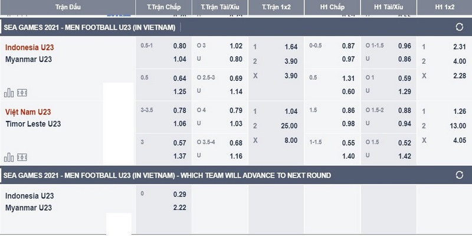Refresh the SEA Games 2021 Men Football section
Screen dimensions: 472x236
(460, 27)
